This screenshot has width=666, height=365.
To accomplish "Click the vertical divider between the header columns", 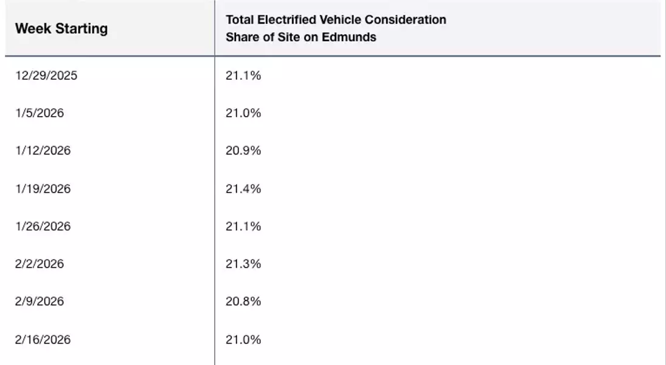I will [x=215, y=29].
